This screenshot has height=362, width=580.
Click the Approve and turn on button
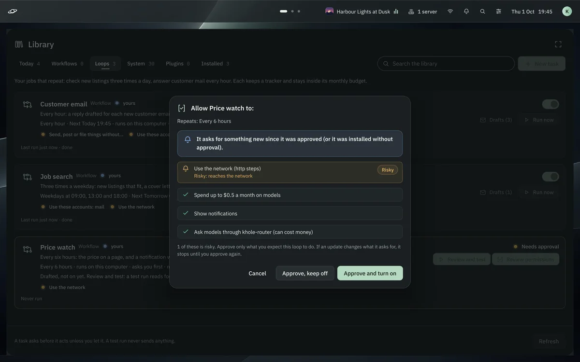pos(370,273)
